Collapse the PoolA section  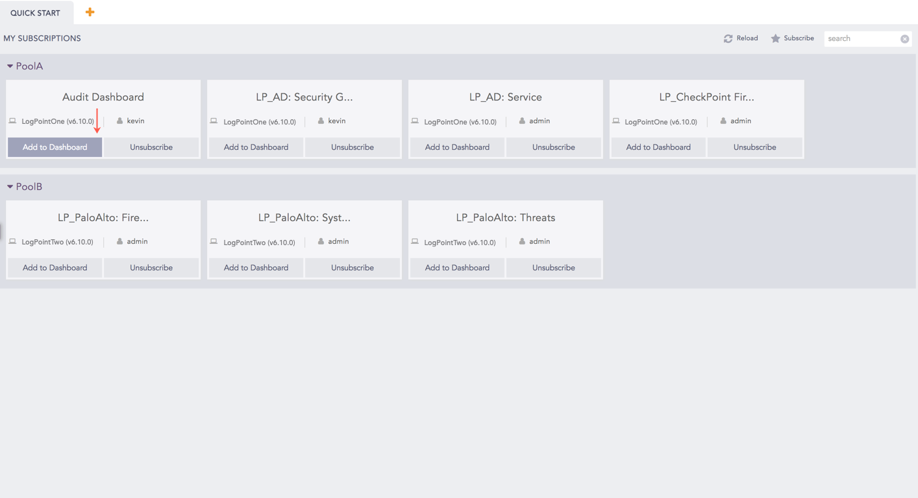pos(10,66)
